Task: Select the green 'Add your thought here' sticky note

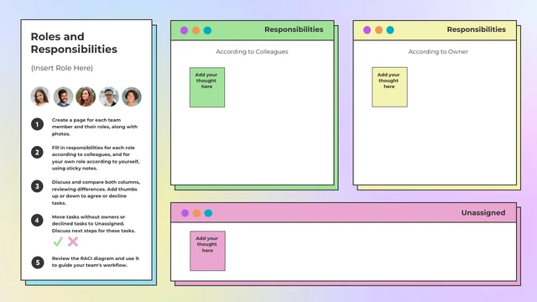Action: click(207, 87)
